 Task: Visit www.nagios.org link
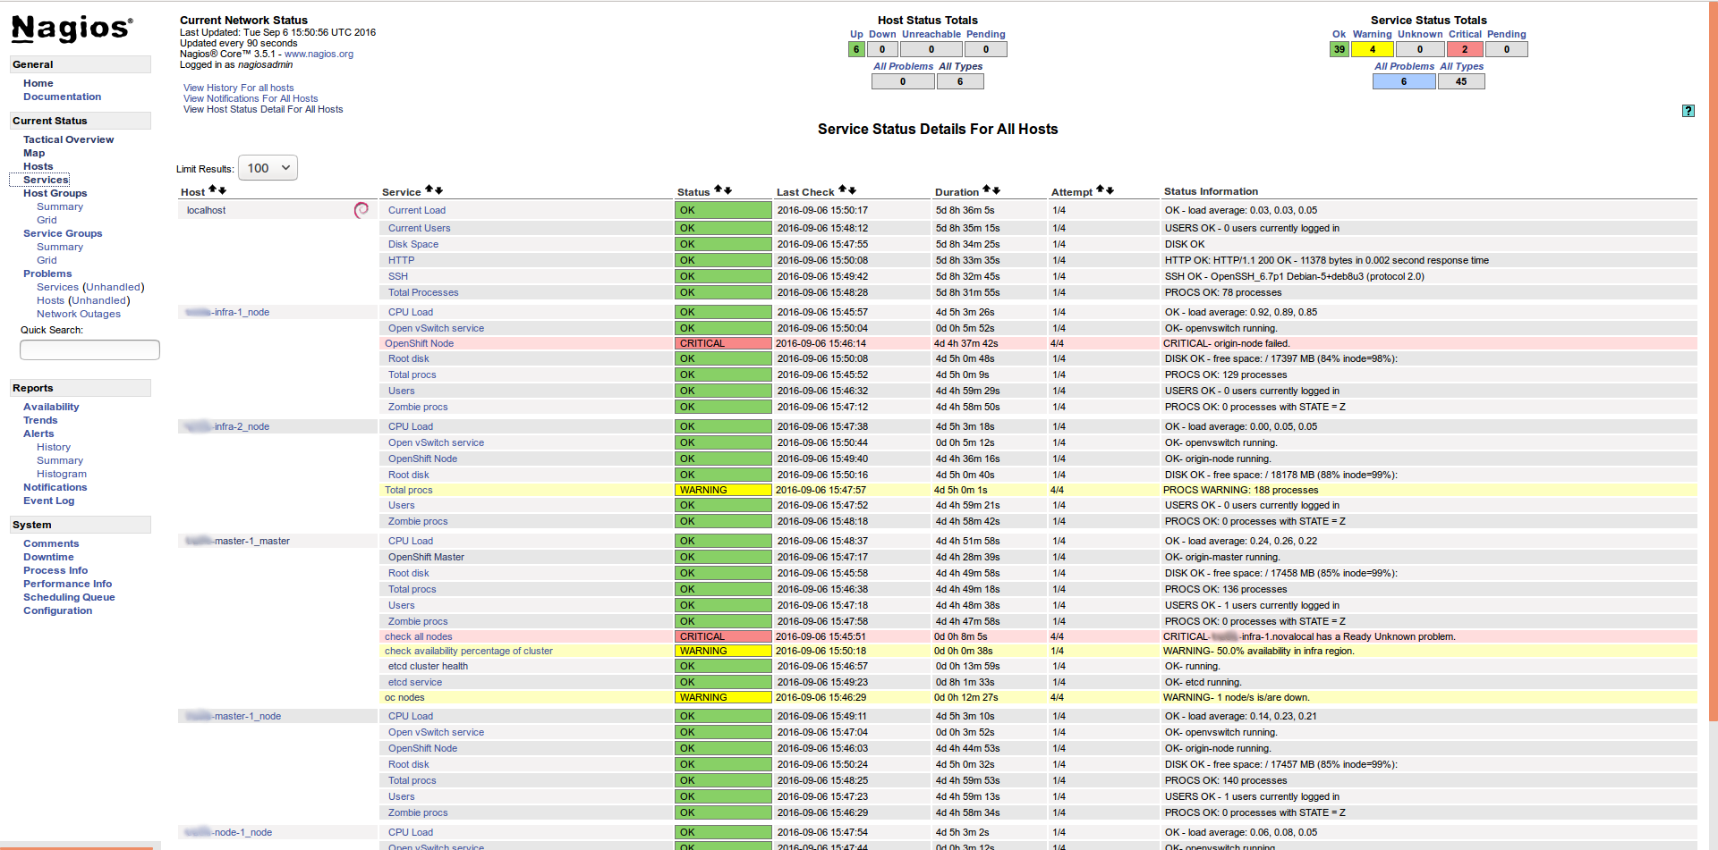point(319,54)
